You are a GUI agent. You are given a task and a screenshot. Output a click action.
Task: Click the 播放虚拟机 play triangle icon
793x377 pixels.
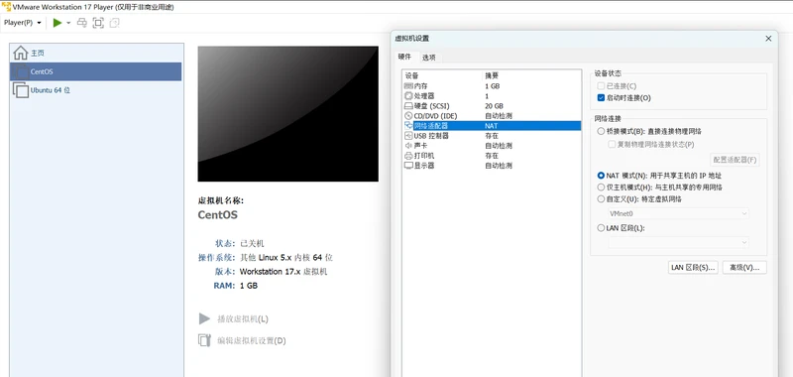click(x=204, y=318)
